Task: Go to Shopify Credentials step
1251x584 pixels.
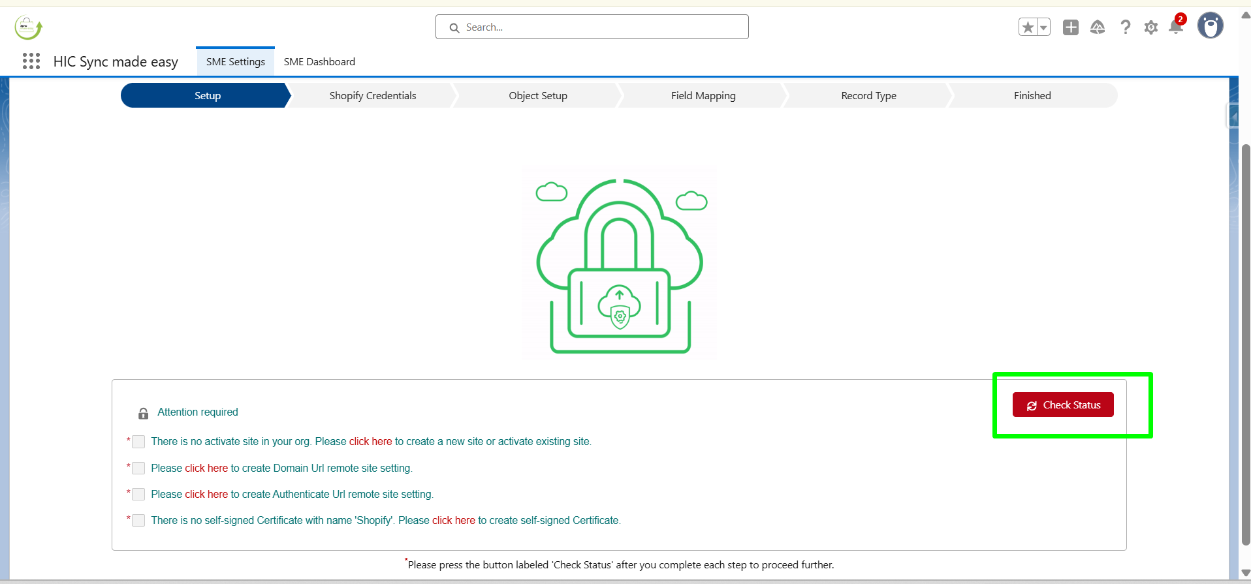Action: [372, 96]
